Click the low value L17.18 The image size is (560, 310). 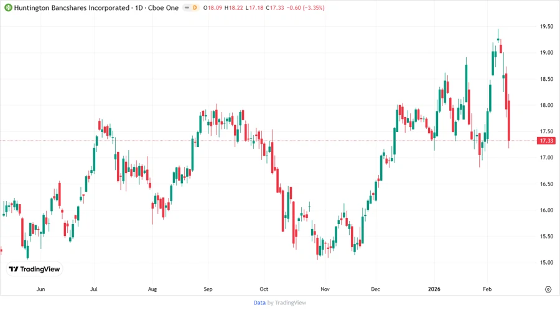tap(254, 7)
